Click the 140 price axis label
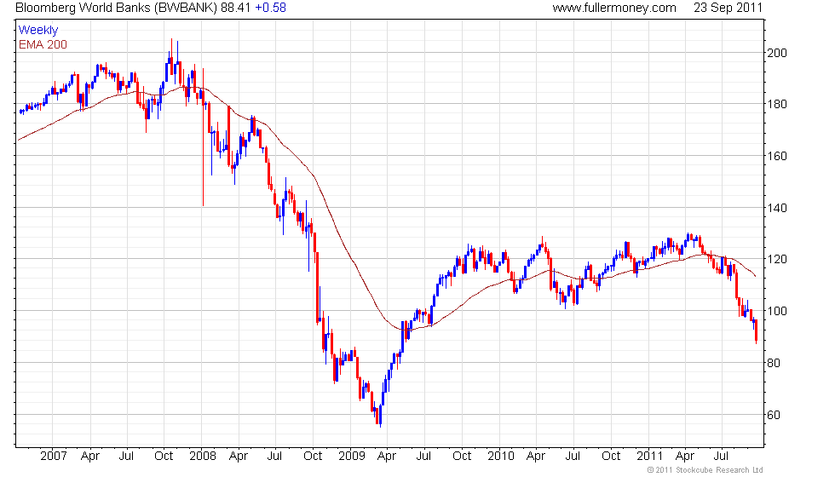 pos(776,208)
